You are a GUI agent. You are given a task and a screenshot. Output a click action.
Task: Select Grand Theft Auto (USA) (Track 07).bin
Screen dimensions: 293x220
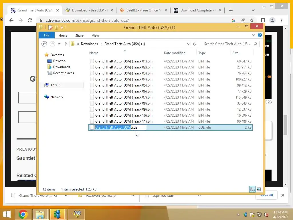pyautogui.click(x=124, y=97)
